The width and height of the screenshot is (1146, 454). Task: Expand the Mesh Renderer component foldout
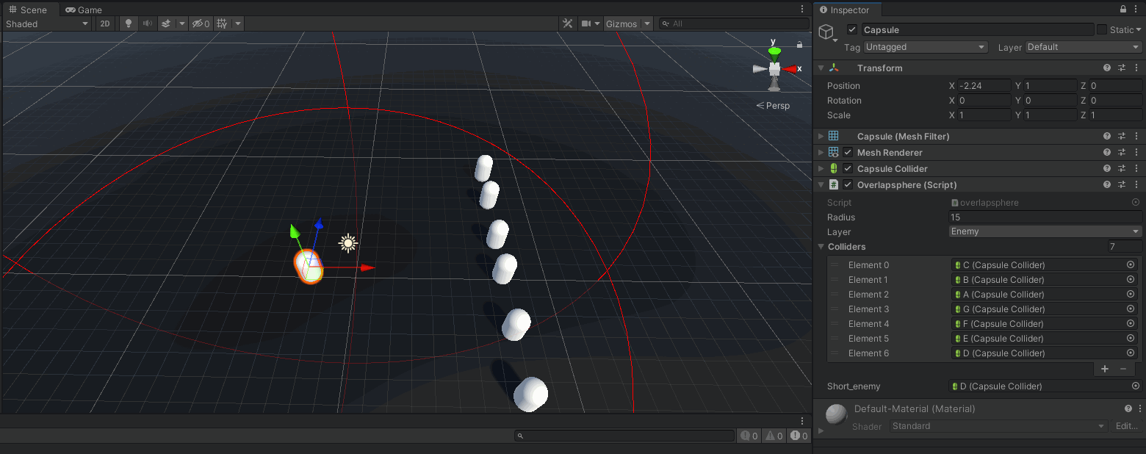pos(821,152)
